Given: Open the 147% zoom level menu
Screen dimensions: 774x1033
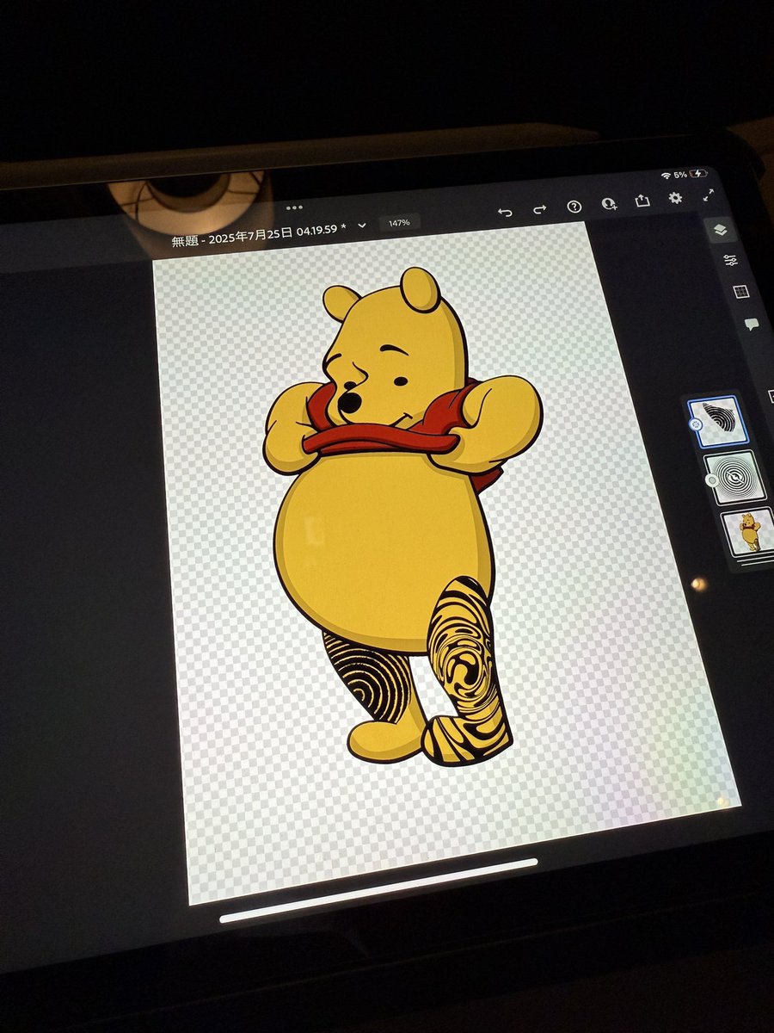Looking at the screenshot, I should coord(399,222).
